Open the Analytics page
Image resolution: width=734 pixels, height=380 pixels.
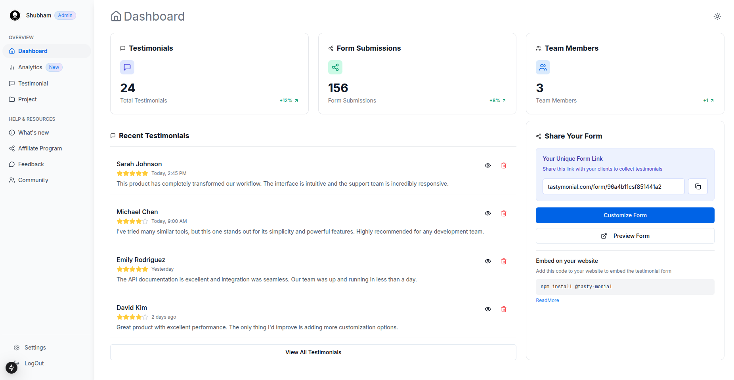30,67
